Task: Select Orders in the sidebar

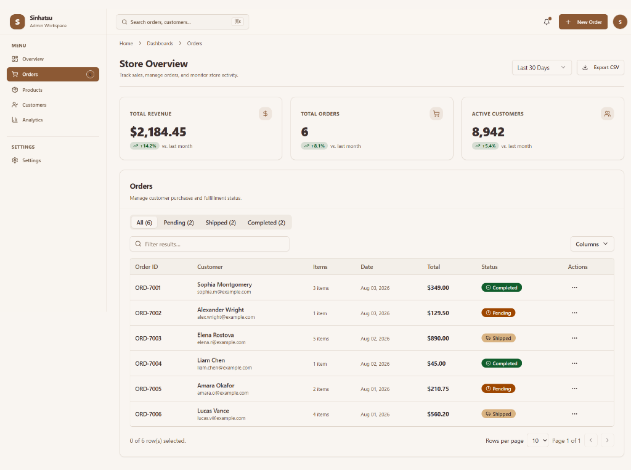Action: pos(53,74)
